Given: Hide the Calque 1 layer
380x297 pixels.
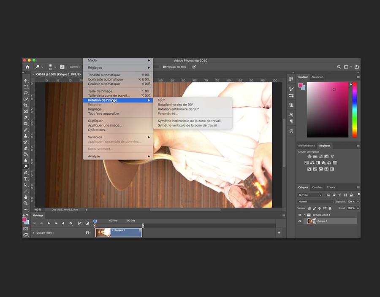Looking at the screenshot, I should tap(300, 221).
